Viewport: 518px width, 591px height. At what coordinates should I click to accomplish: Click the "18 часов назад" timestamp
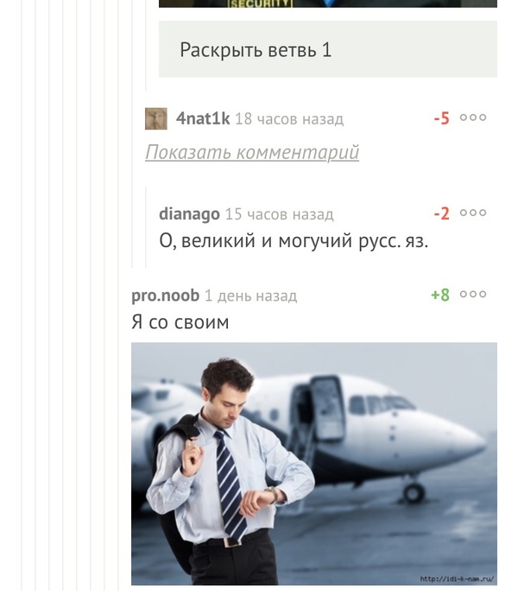click(x=289, y=119)
